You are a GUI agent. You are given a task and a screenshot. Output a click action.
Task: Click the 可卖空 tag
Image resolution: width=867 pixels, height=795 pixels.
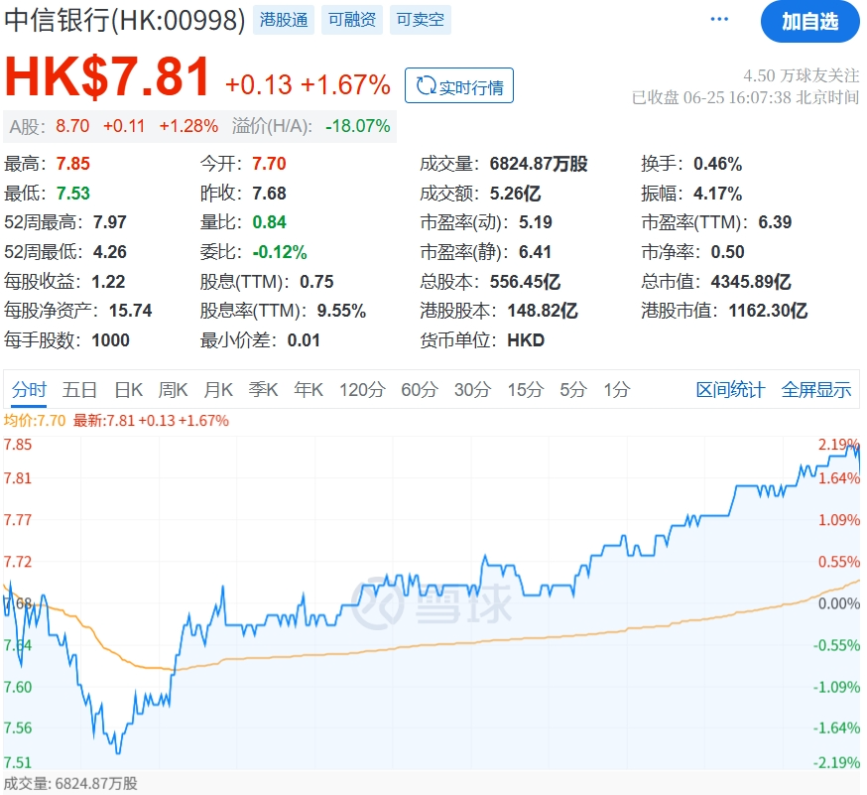click(421, 20)
